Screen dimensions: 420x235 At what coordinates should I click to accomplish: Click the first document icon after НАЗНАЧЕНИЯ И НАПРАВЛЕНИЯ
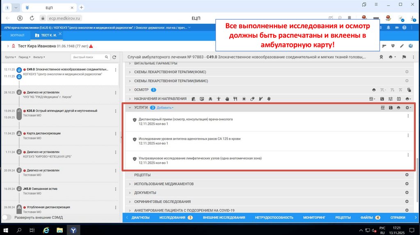(x=194, y=99)
